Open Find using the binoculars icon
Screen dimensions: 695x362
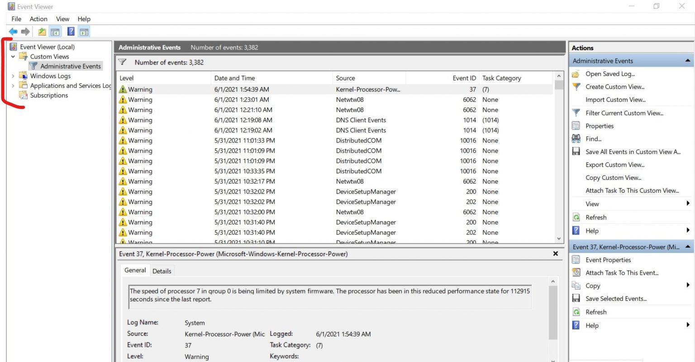coord(576,139)
